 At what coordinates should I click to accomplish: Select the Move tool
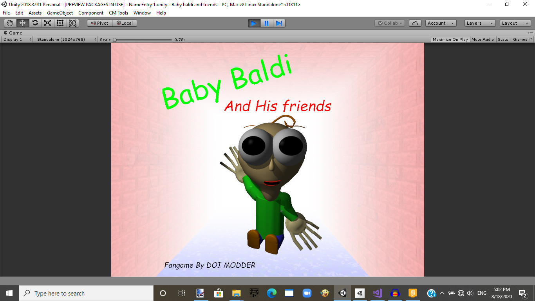(22, 23)
